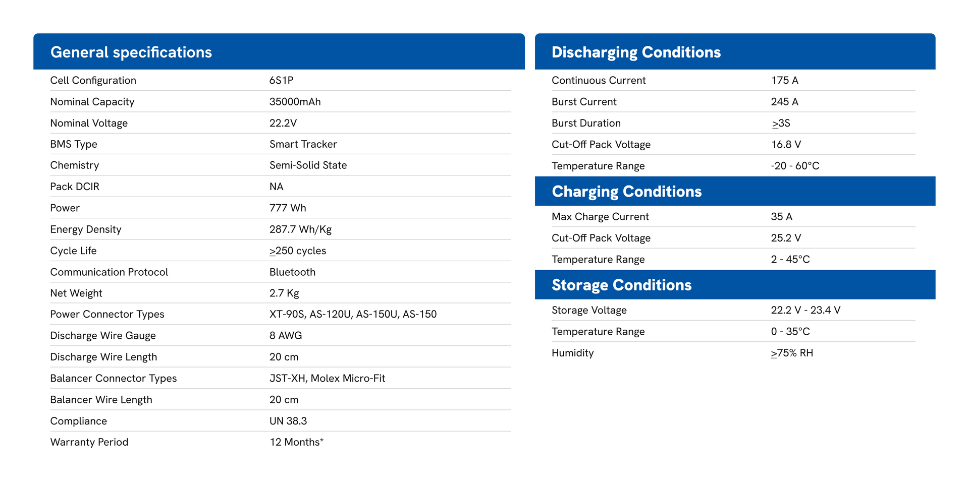Select the 12 Months warranty value
The height and width of the screenshot is (489, 969).
click(296, 442)
